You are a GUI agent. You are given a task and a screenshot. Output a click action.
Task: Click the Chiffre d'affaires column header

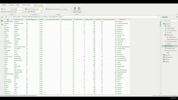click(89, 19)
